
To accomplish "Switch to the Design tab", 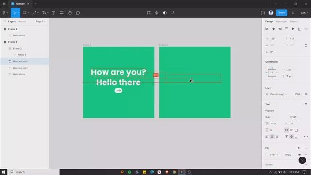I will pos(269,21).
